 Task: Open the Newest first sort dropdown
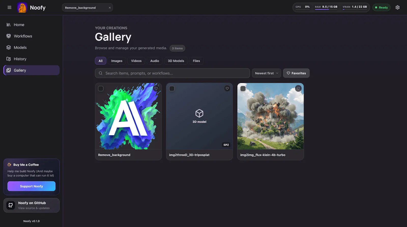pyautogui.click(x=267, y=73)
